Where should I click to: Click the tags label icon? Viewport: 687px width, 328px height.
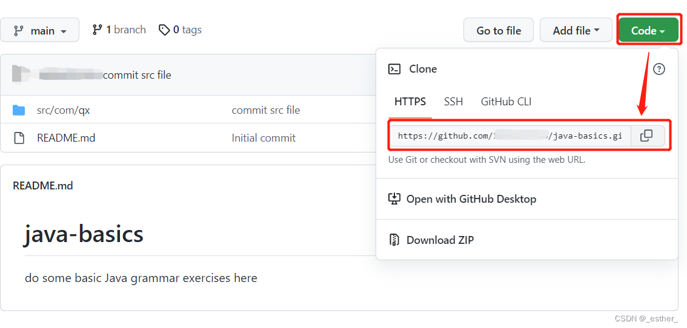click(x=164, y=30)
